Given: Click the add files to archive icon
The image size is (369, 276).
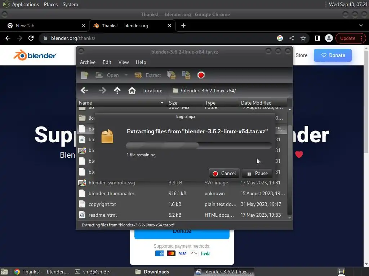Looking at the screenshot, I should point(171,75).
